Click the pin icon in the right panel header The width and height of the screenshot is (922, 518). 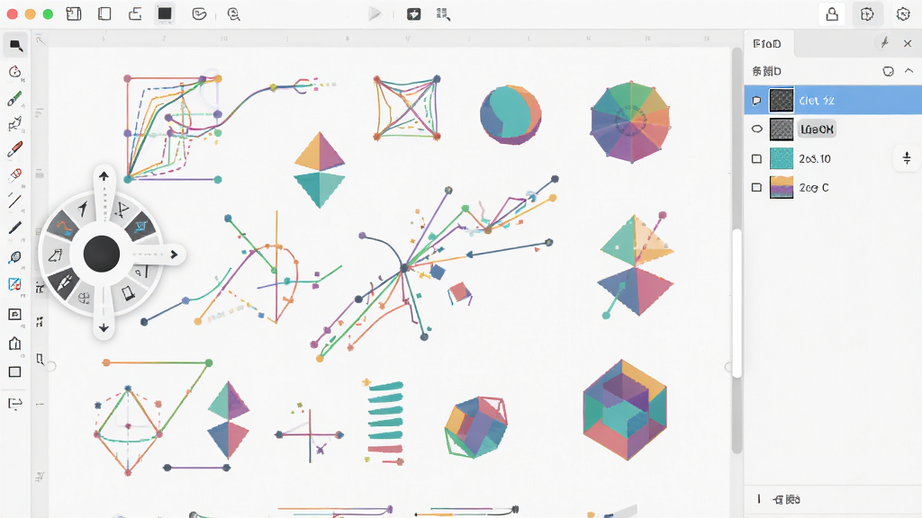pos(884,43)
